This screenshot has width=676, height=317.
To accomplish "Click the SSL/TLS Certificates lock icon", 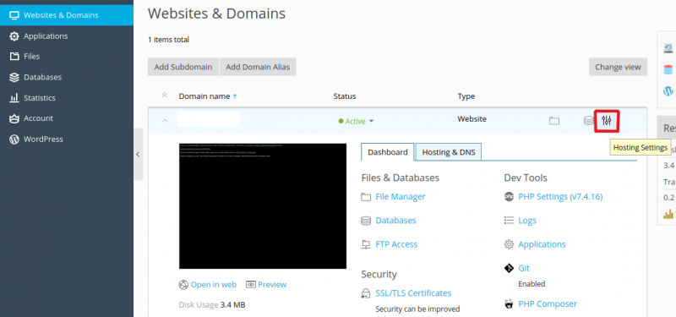I will point(366,293).
